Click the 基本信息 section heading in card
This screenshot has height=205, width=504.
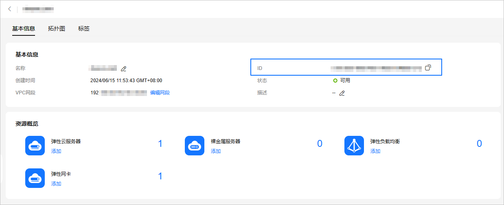(27, 55)
